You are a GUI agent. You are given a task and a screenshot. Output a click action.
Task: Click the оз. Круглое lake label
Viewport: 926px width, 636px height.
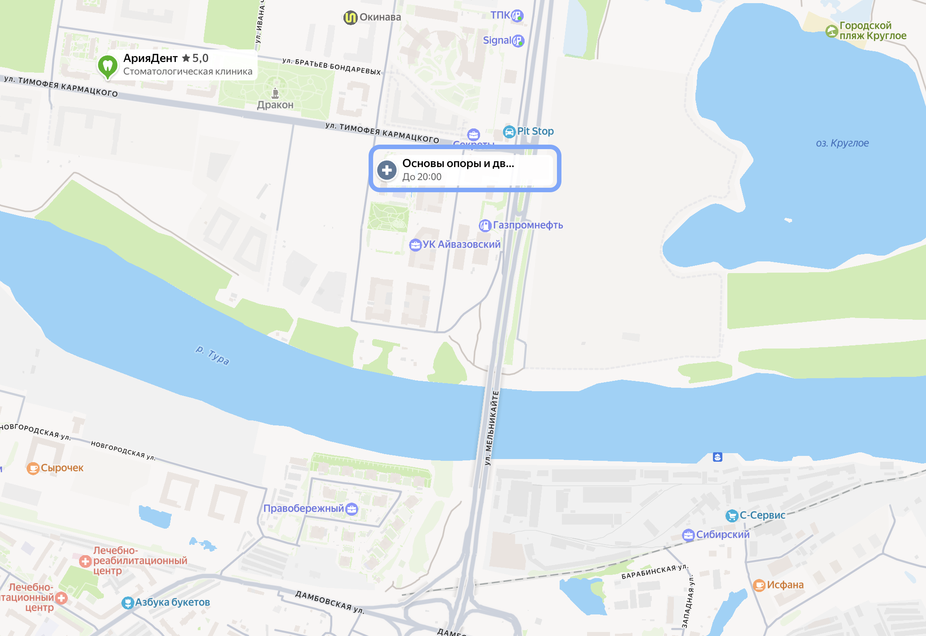pyautogui.click(x=842, y=143)
